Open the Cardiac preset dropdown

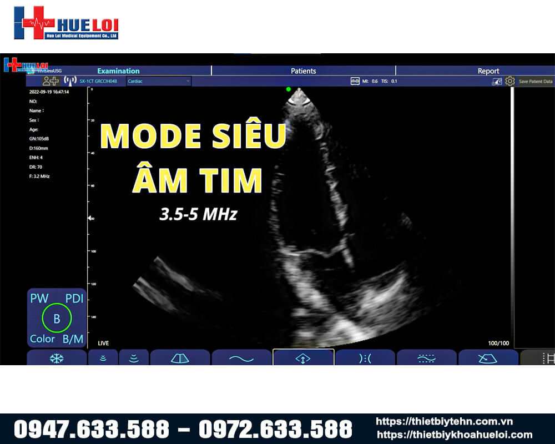(x=159, y=81)
